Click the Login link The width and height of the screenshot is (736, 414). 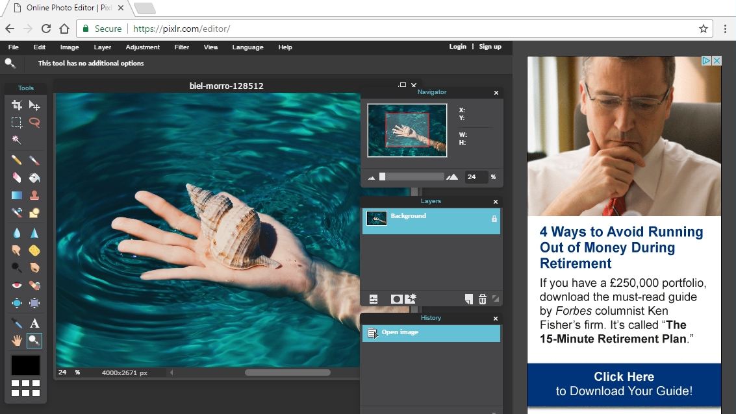[457, 47]
